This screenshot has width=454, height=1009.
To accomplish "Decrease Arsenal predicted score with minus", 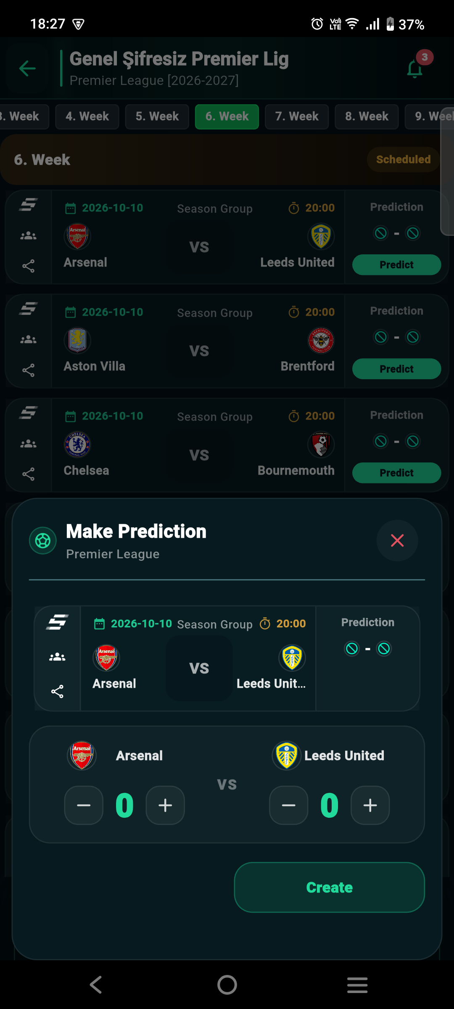I will [x=84, y=805].
